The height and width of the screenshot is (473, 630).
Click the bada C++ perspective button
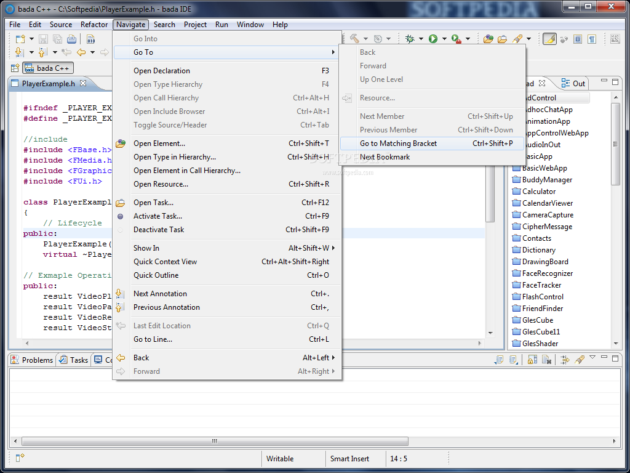click(x=48, y=68)
